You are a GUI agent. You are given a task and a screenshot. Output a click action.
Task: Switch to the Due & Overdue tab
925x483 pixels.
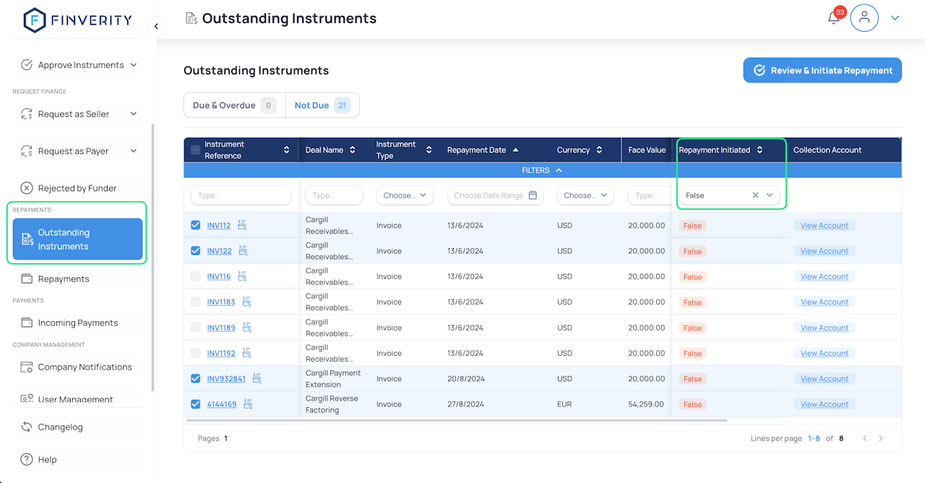(x=234, y=105)
